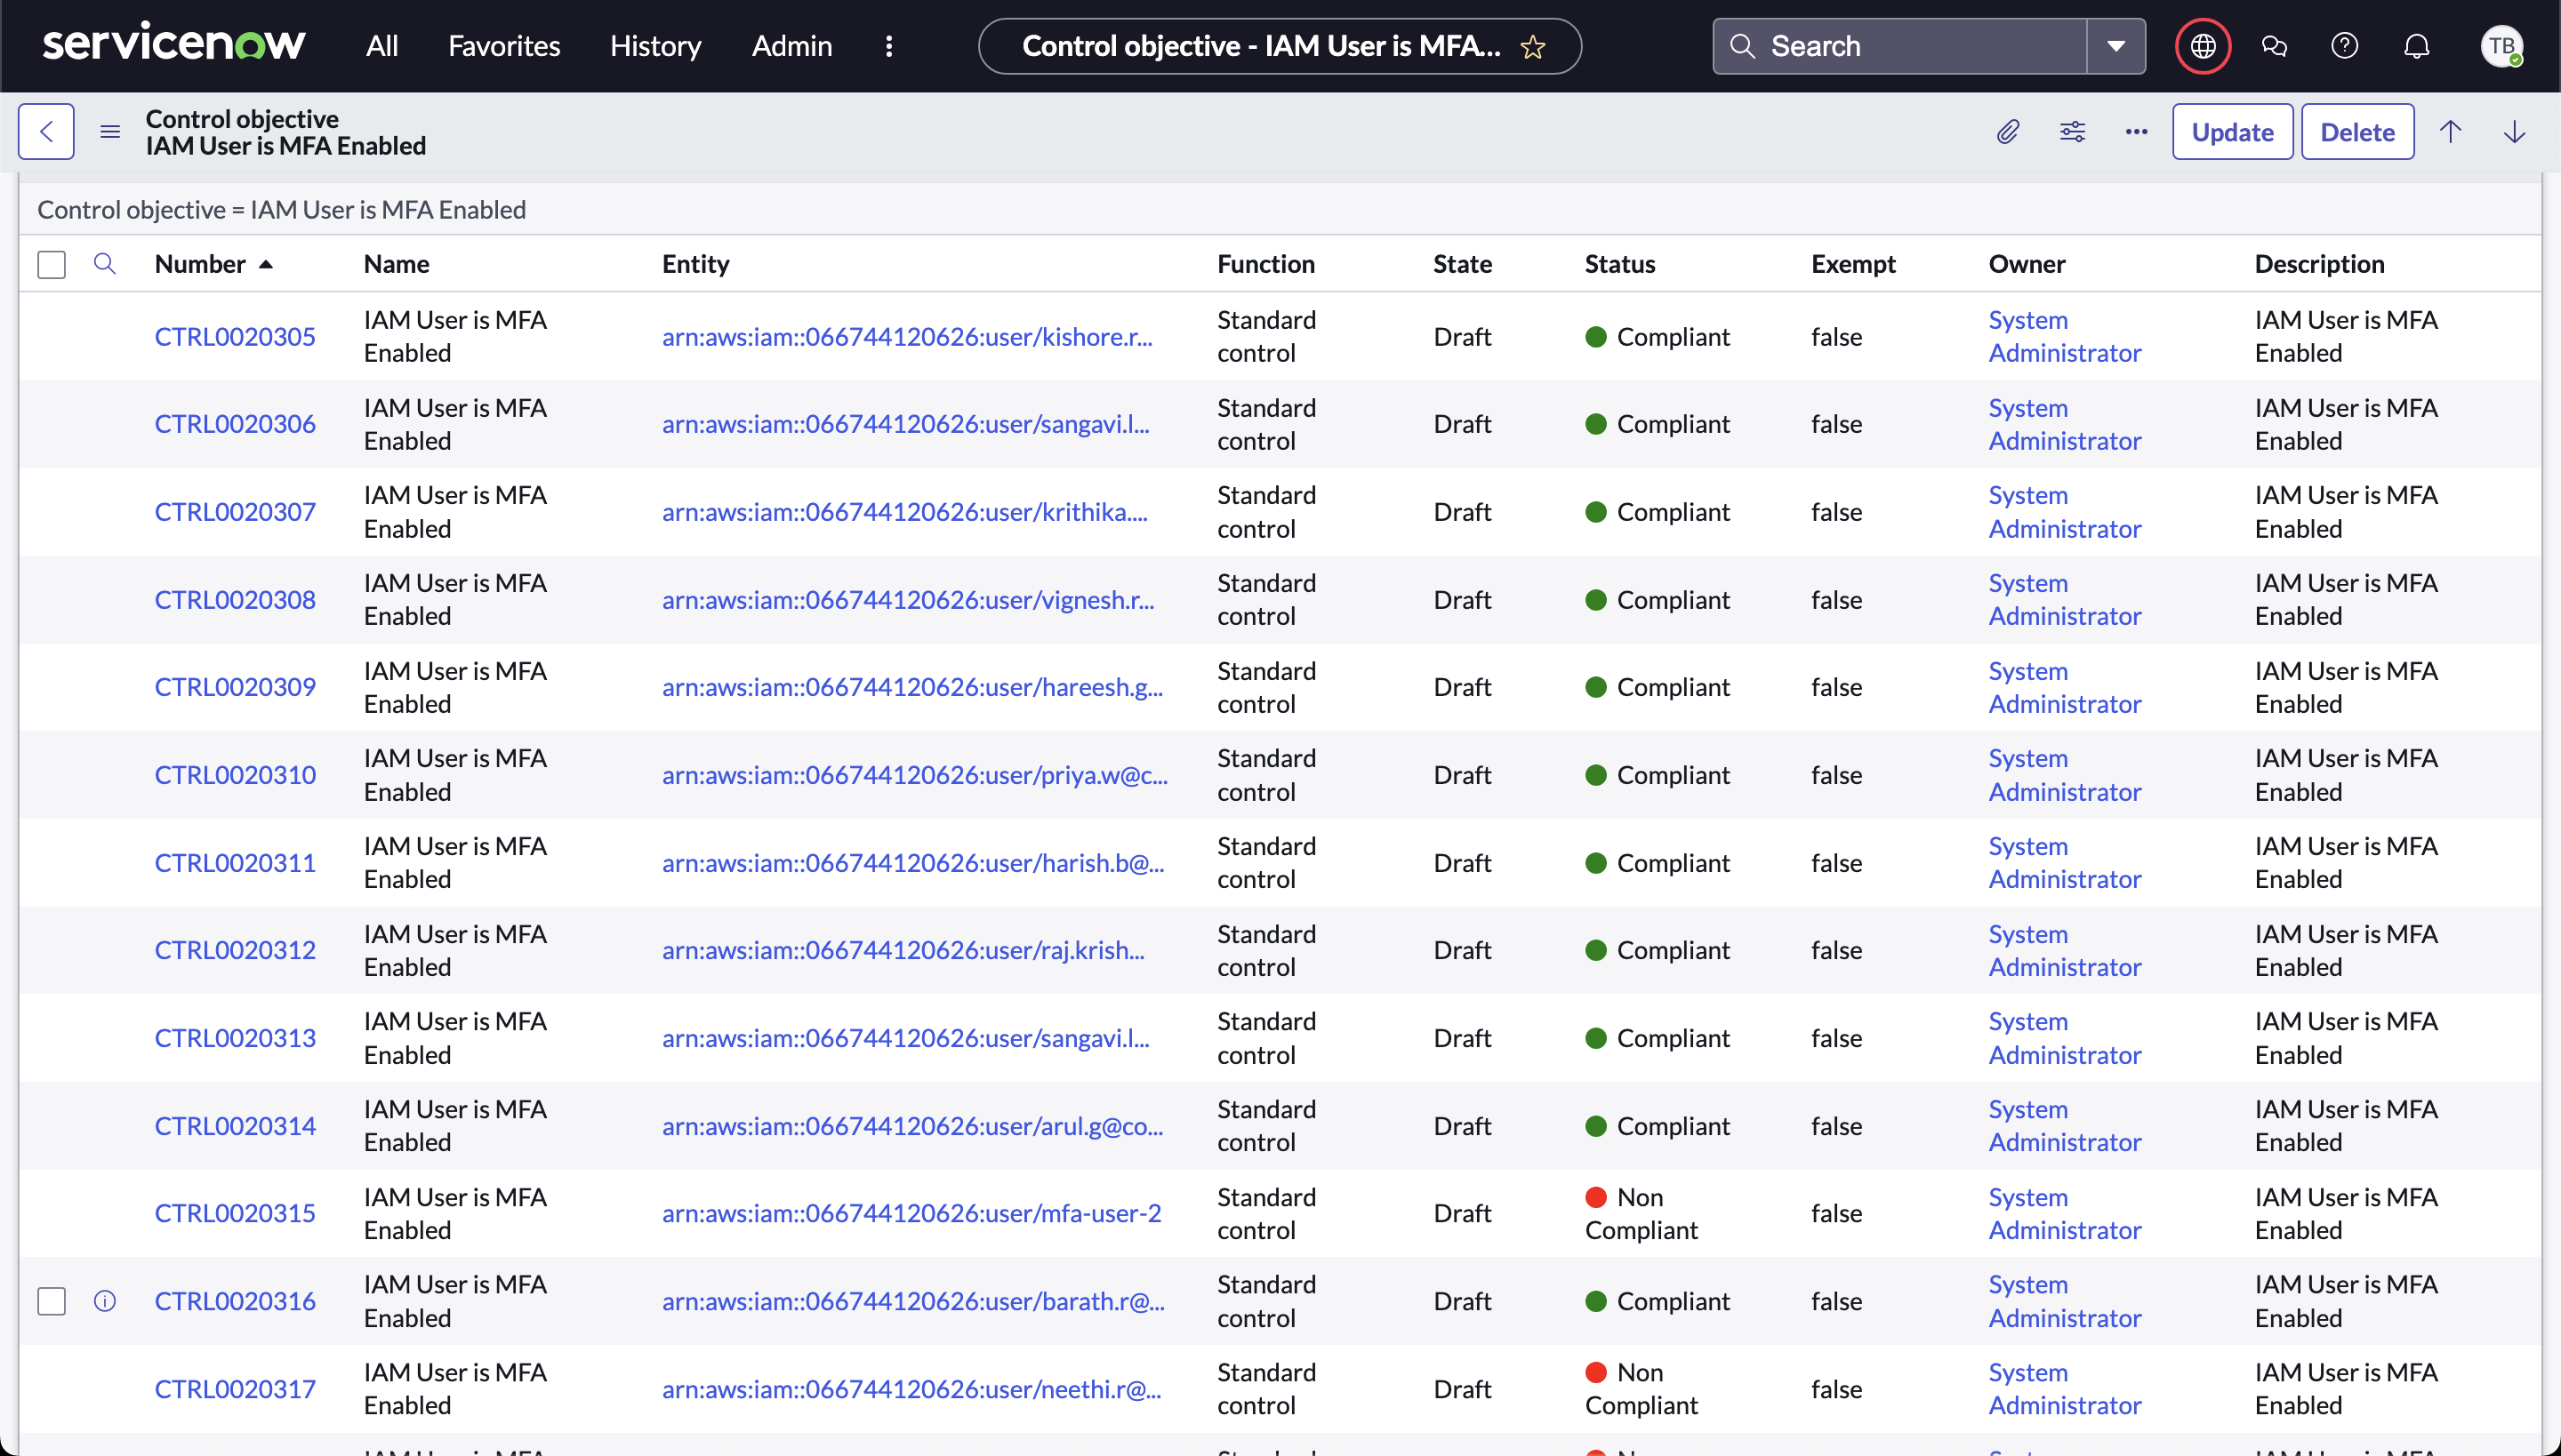Open control record CTRL0020315
The width and height of the screenshot is (2561, 1456).
234,1212
